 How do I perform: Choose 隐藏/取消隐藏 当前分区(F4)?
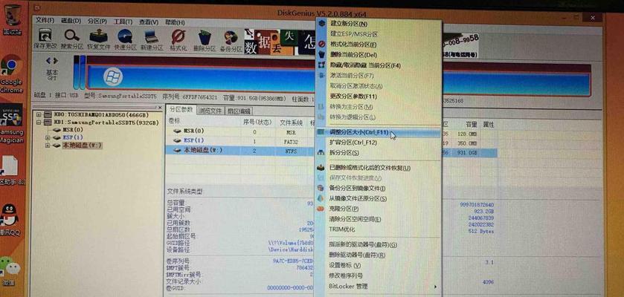[x=365, y=65]
